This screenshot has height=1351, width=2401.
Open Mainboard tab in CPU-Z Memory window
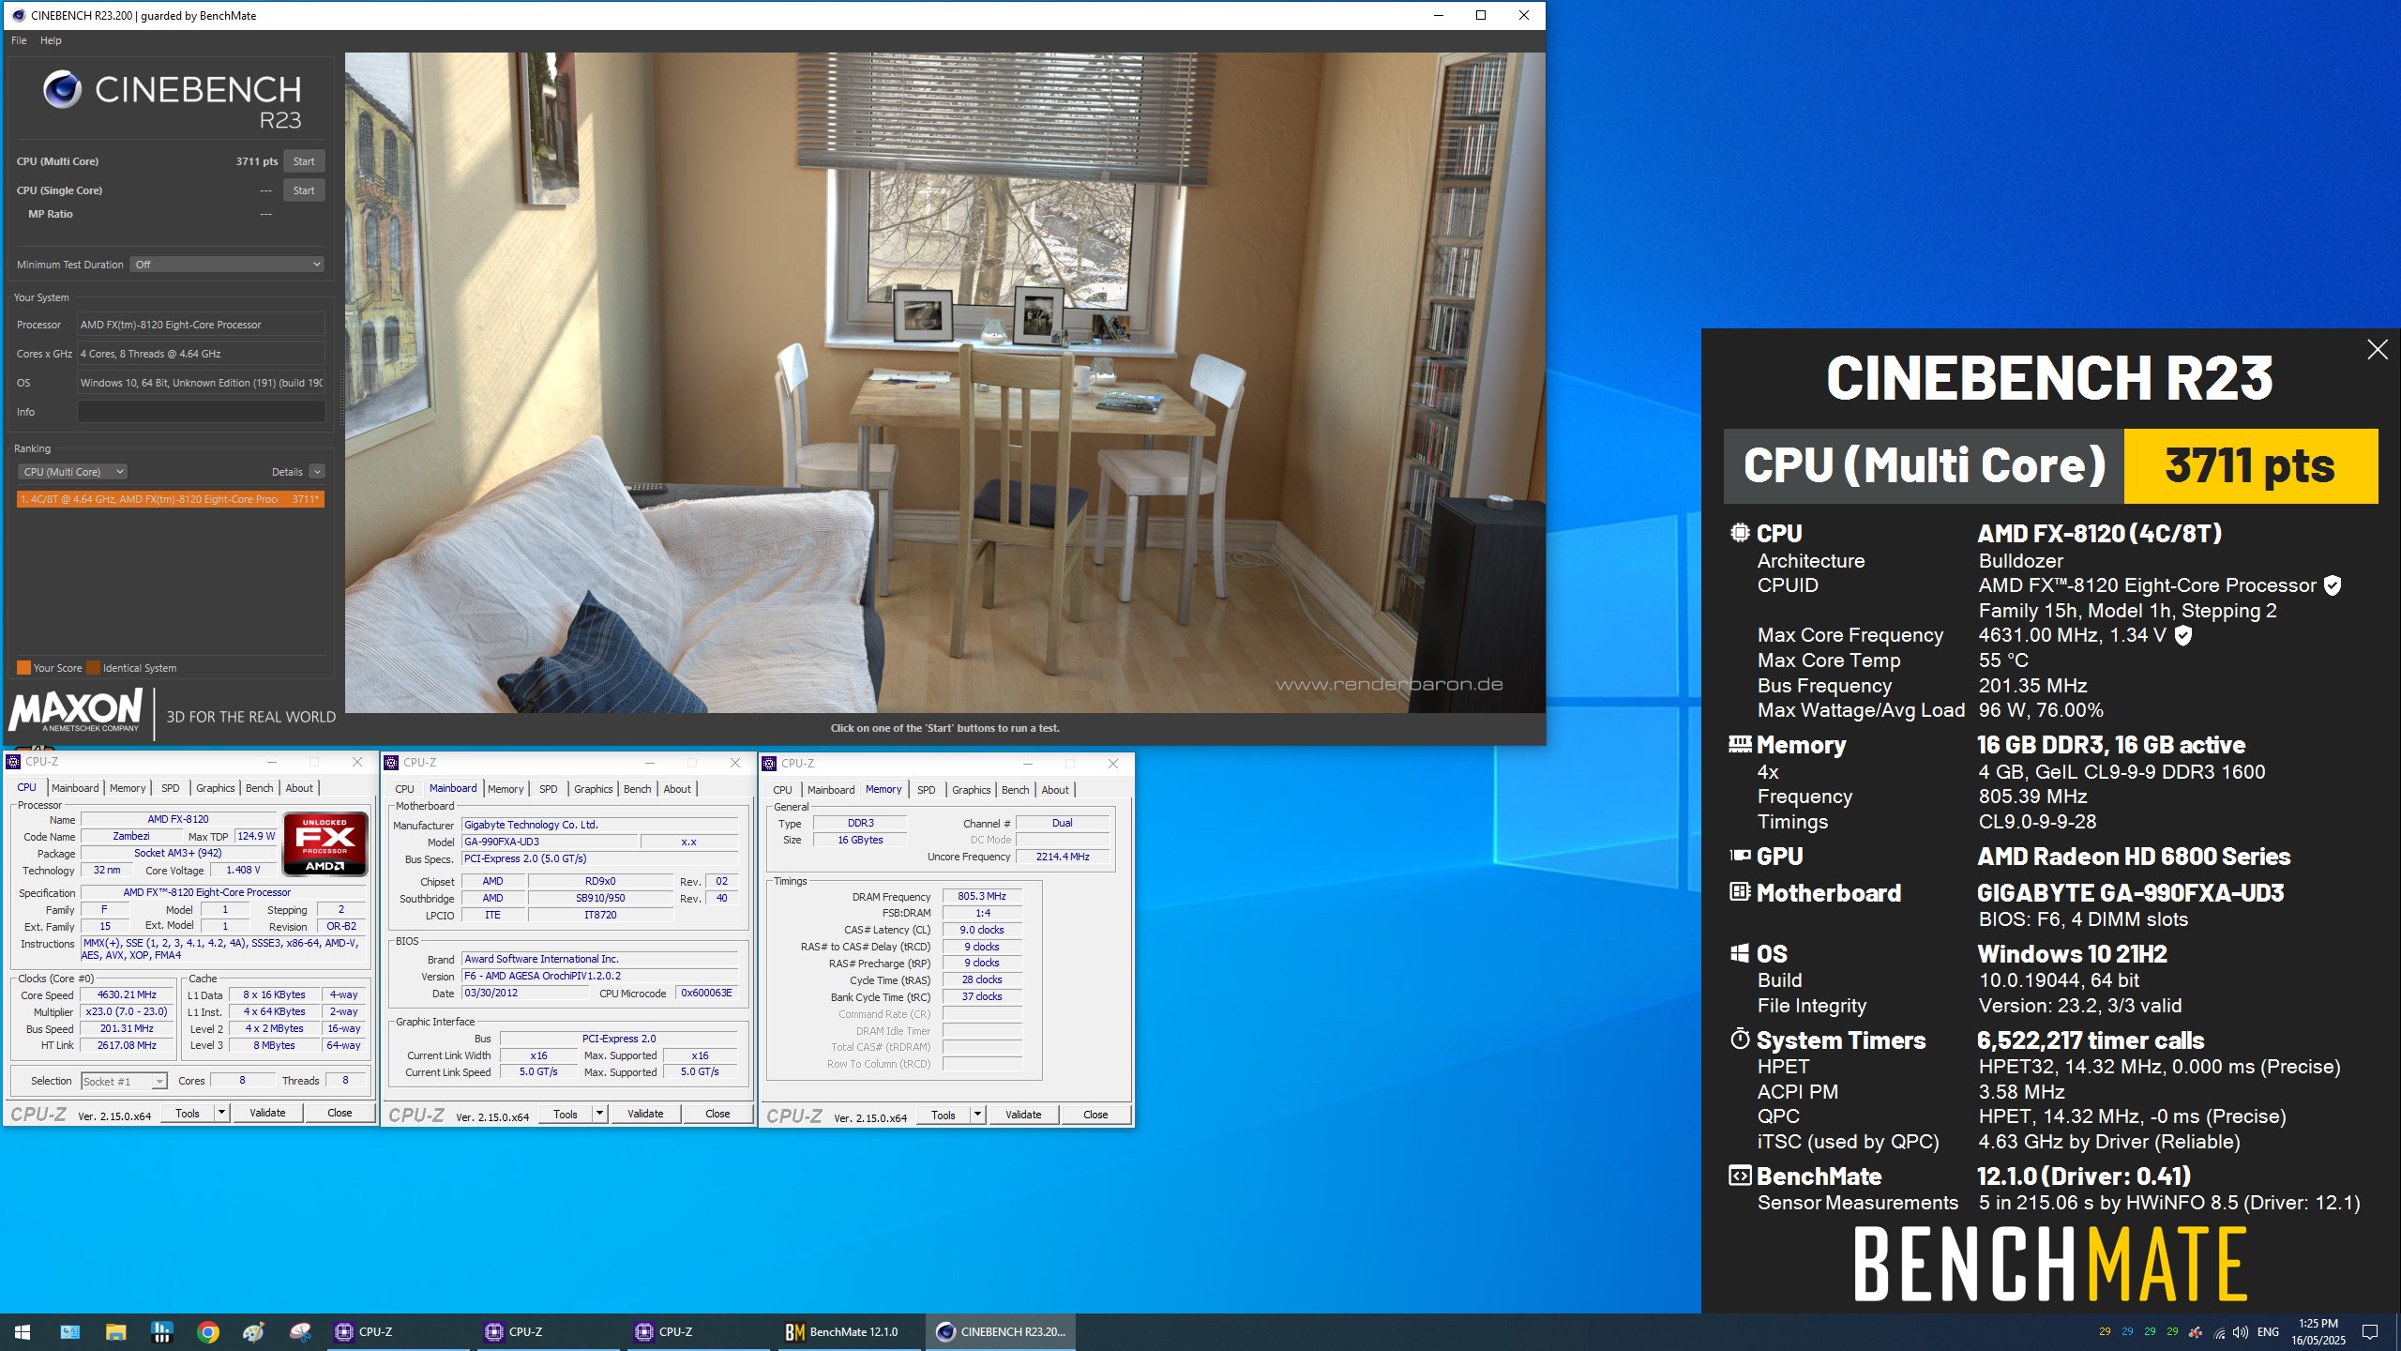pos(831,790)
